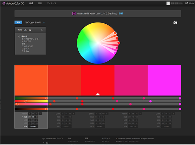Select the コンパウンド (Compound) color rule
Viewport: 195px width, 145px height.
(x=27, y=46)
